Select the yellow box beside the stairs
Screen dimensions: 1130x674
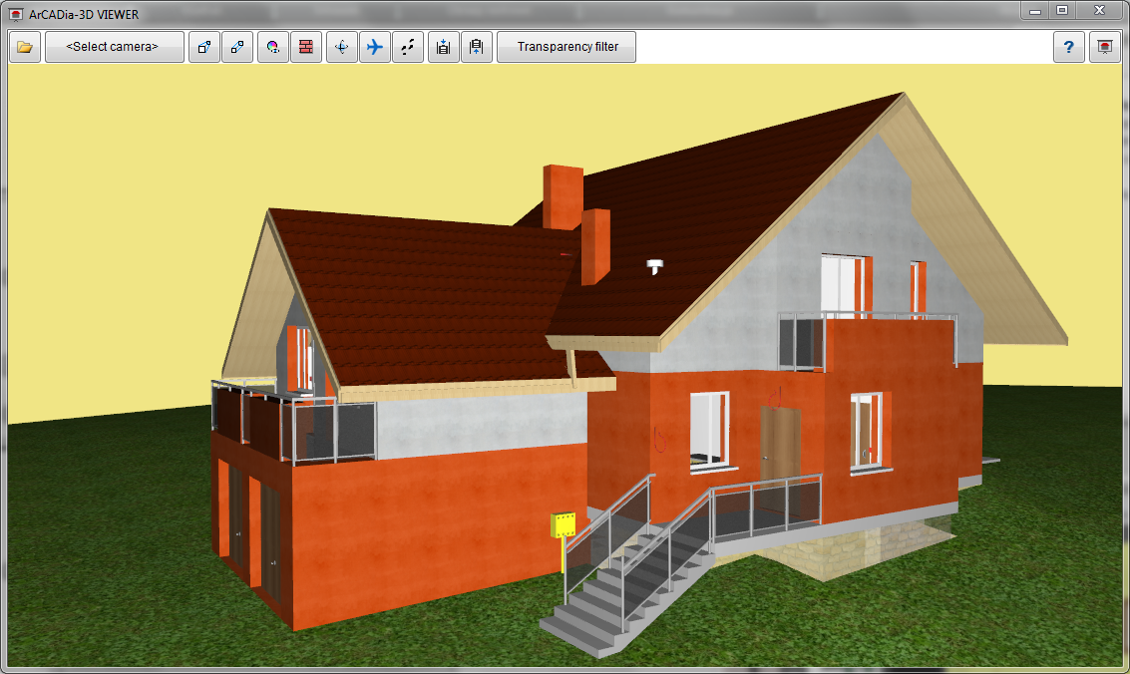pyautogui.click(x=564, y=524)
